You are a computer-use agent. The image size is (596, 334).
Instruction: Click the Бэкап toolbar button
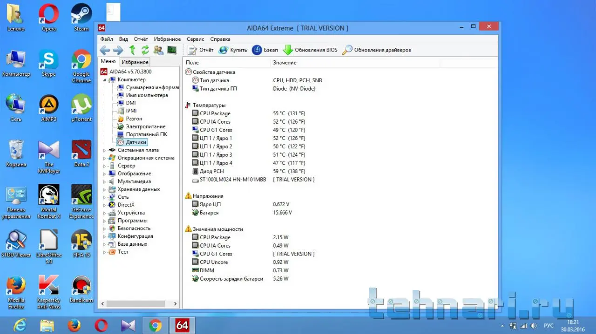(x=265, y=50)
